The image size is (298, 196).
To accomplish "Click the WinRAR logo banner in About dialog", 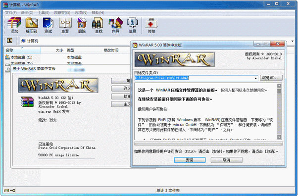I will (x=58, y=85).
